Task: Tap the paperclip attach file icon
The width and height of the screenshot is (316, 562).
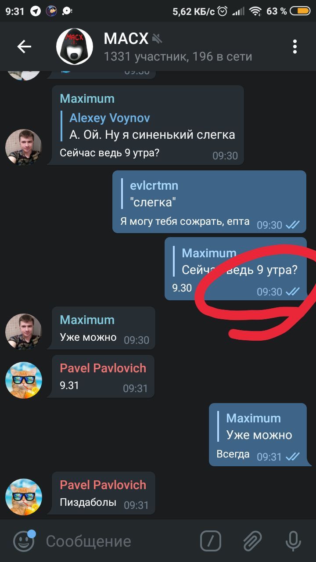Action: pos(253,541)
